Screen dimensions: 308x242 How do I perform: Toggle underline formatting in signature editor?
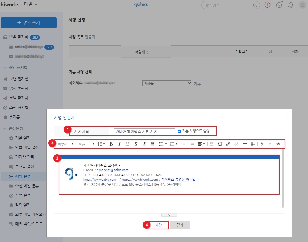click(x=127, y=144)
